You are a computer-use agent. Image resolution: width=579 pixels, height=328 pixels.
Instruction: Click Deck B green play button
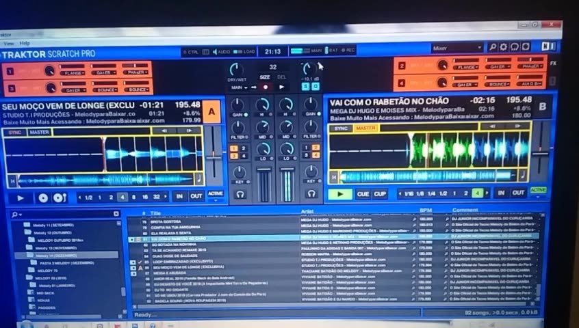340,194
